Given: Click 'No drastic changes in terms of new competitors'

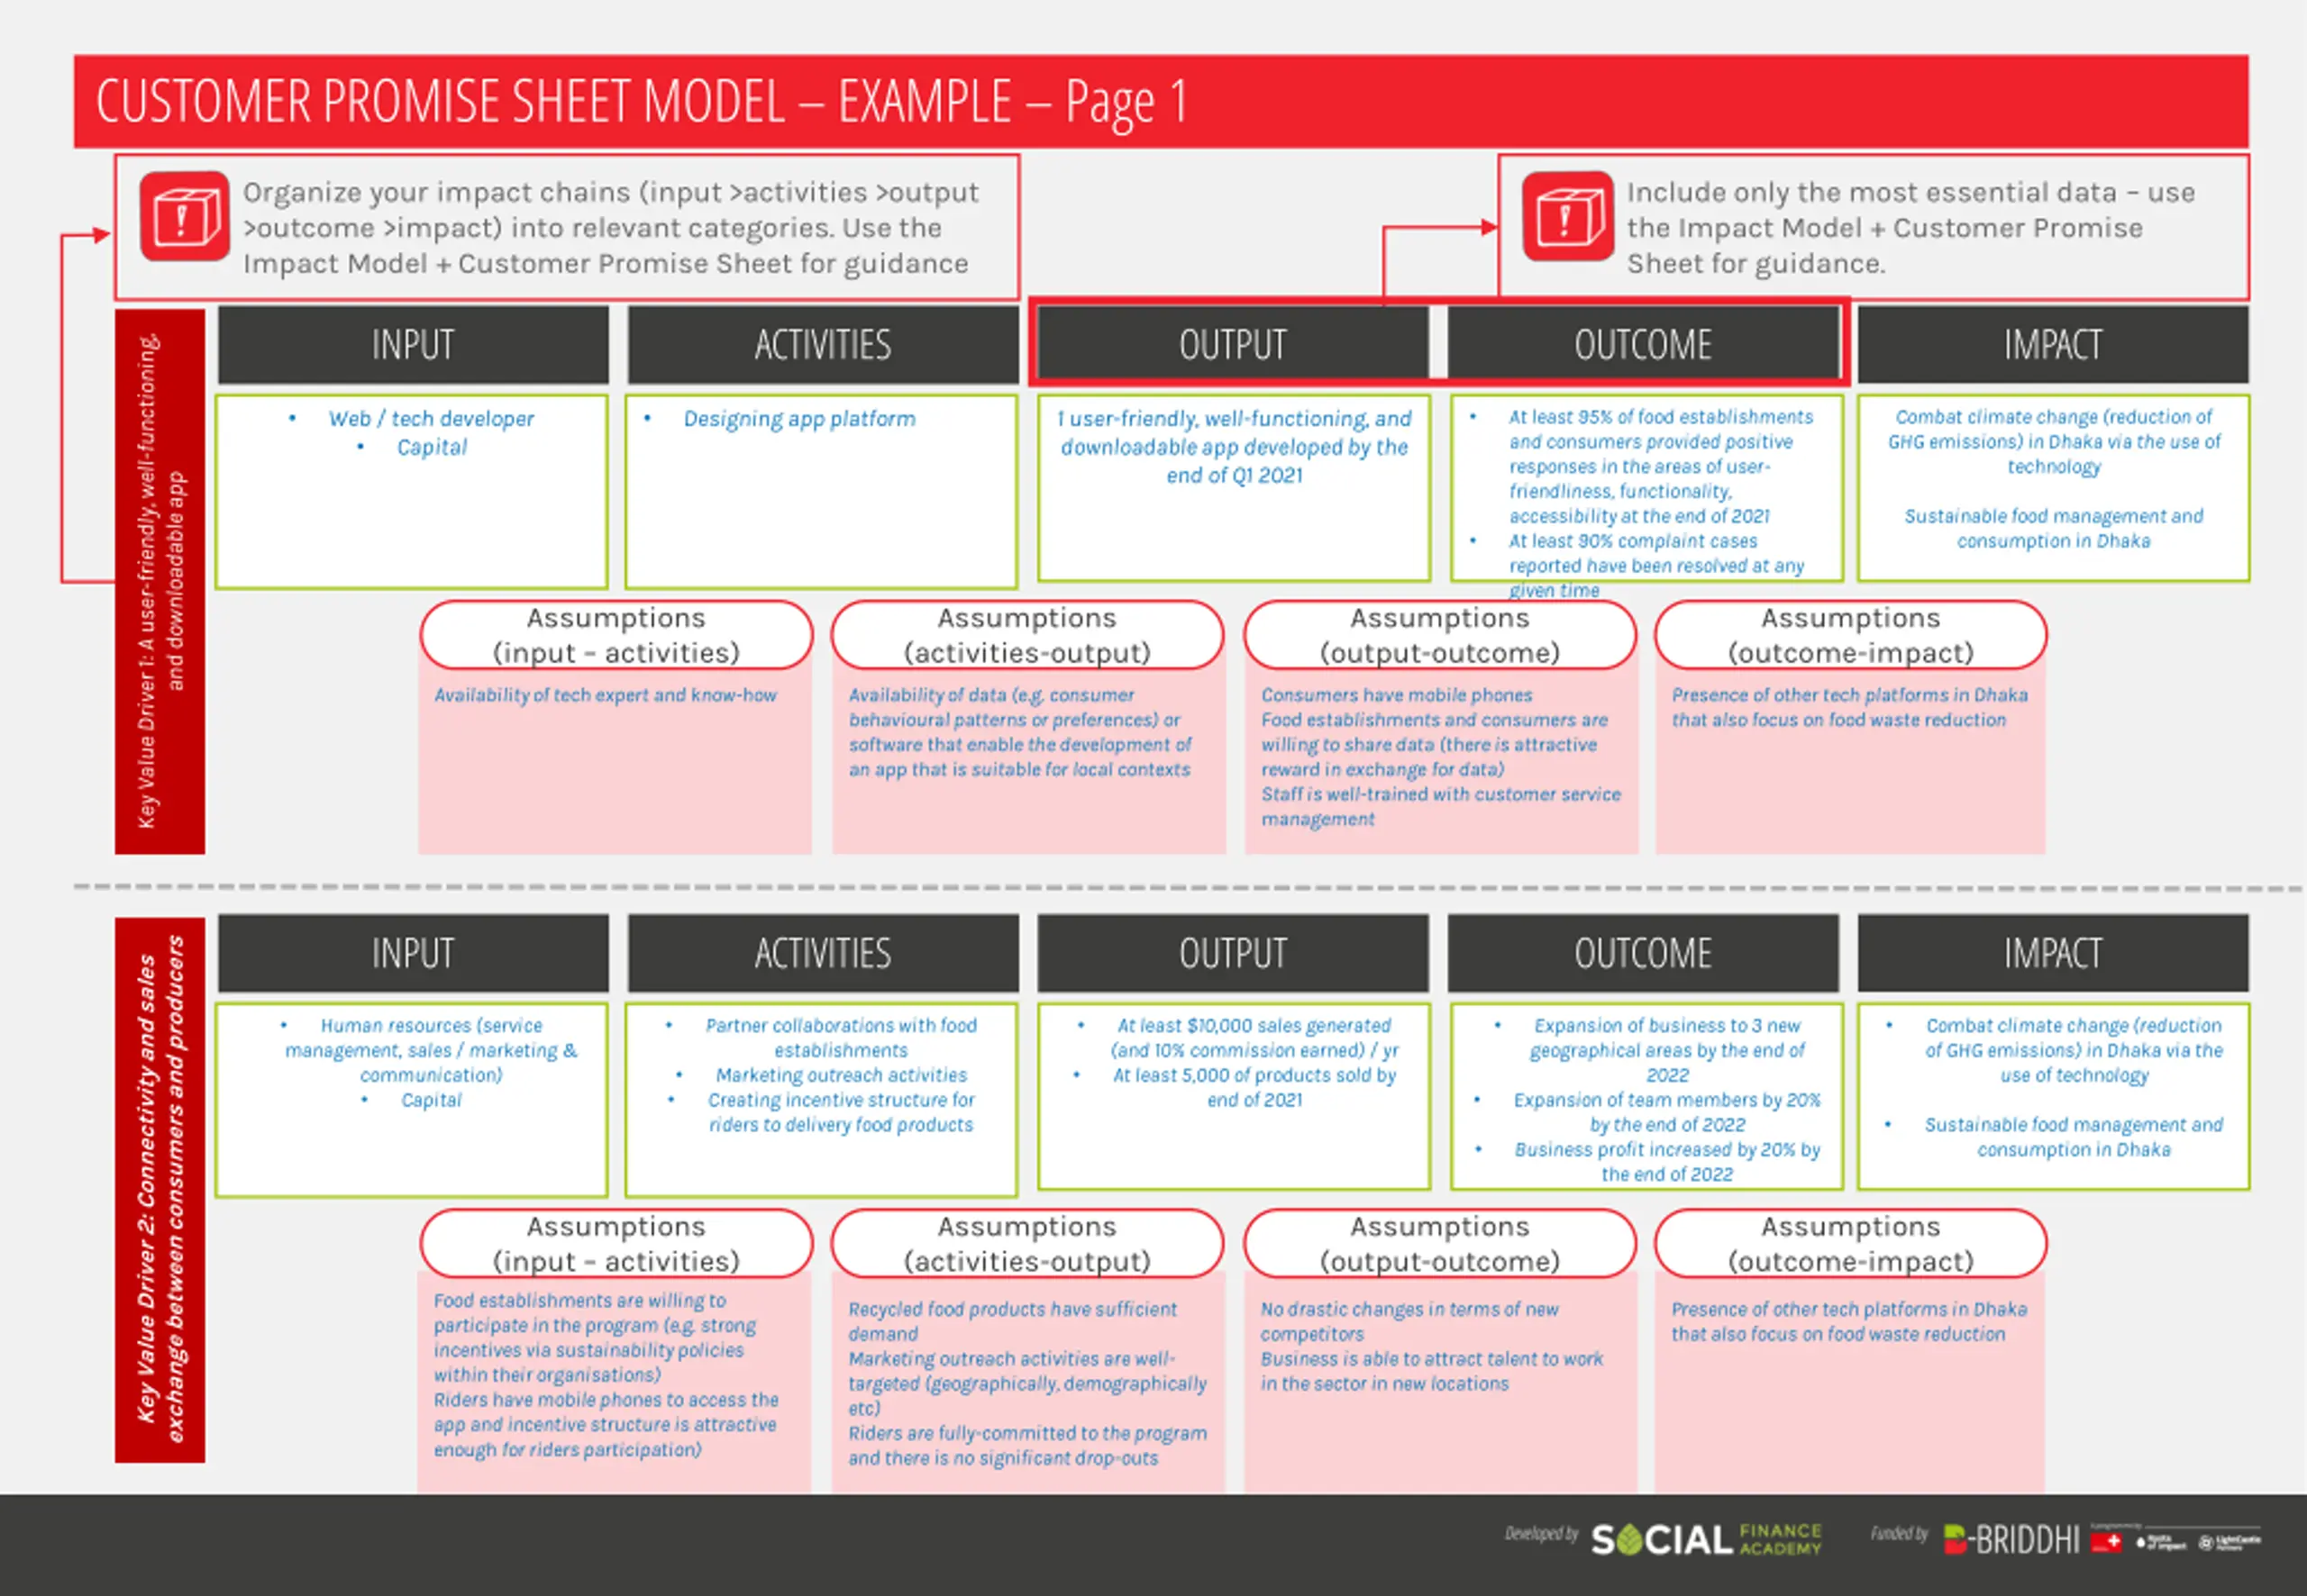Looking at the screenshot, I should (1409, 1321).
